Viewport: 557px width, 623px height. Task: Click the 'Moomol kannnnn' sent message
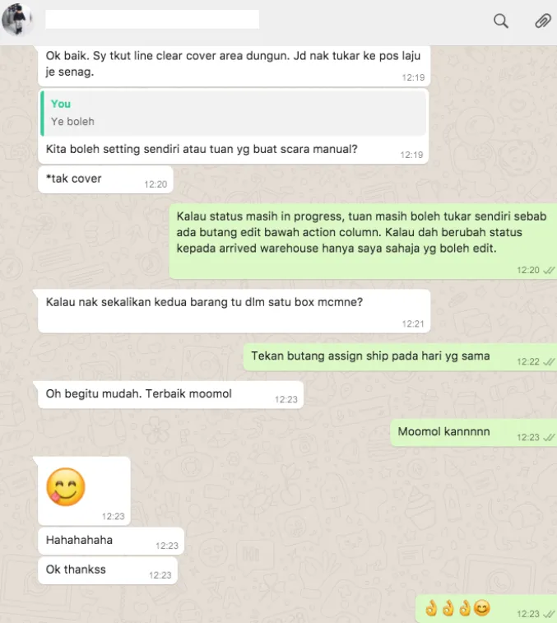point(473,432)
